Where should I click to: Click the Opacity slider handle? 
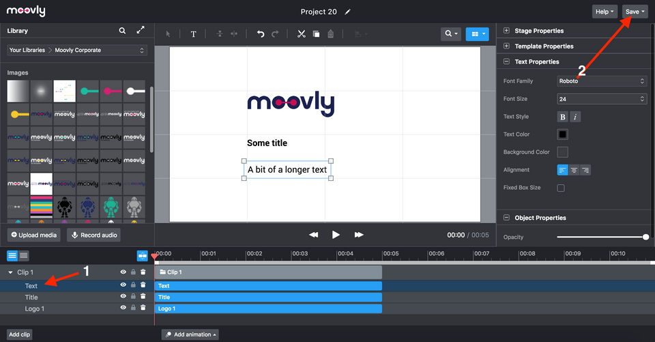[x=646, y=237]
